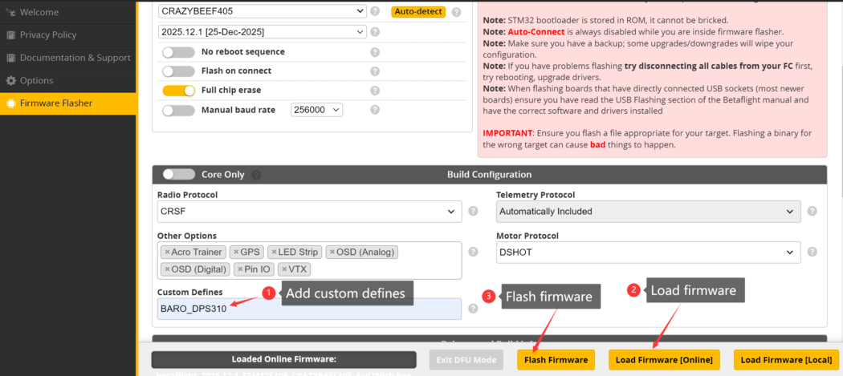Click help icon next to Motor Protocol
843x376 pixels.
pyautogui.click(x=812, y=253)
